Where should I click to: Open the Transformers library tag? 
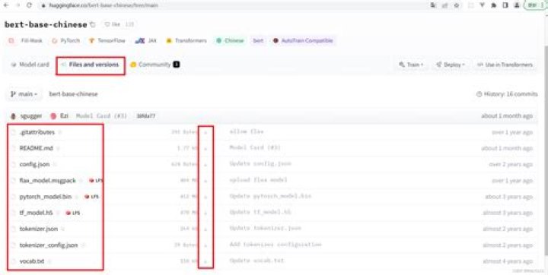pos(186,40)
